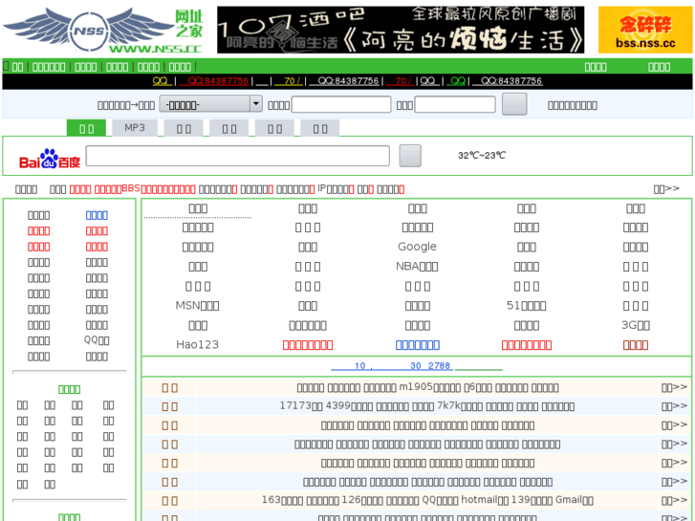Click the more >> link in the 17173 row
Image resolution: width=695 pixels, height=521 pixels.
(674, 405)
